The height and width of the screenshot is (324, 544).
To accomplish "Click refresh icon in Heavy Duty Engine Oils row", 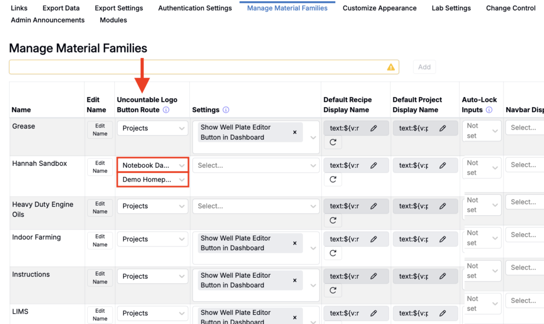I will [333, 220].
